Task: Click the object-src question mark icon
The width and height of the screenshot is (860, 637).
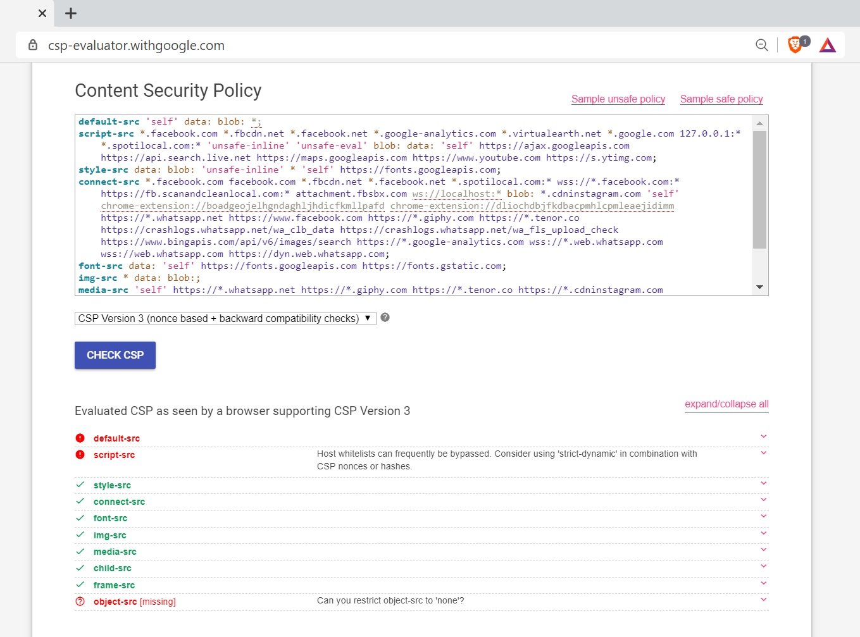Action: click(x=80, y=601)
